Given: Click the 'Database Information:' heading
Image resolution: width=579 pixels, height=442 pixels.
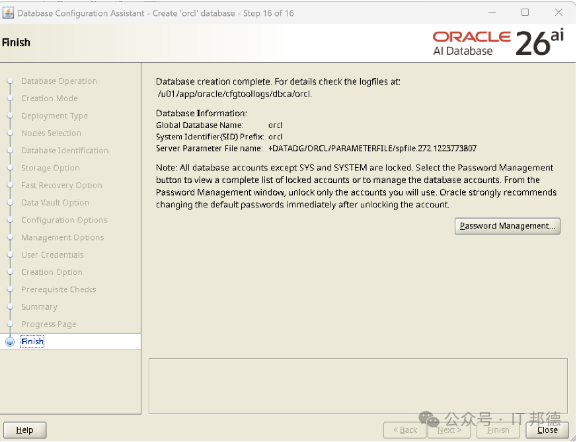Looking at the screenshot, I should (x=201, y=113).
